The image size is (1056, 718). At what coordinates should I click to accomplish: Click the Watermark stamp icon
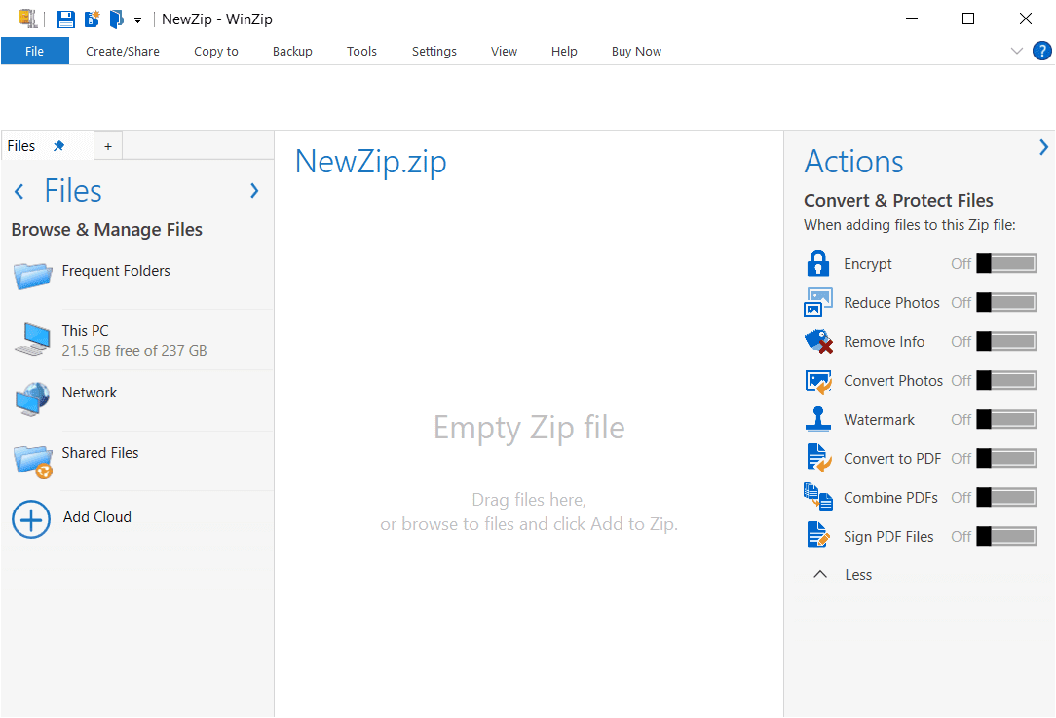point(818,419)
